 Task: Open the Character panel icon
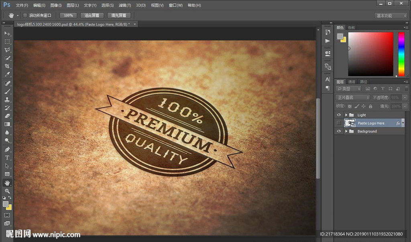pyautogui.click(x=328, y=80)
